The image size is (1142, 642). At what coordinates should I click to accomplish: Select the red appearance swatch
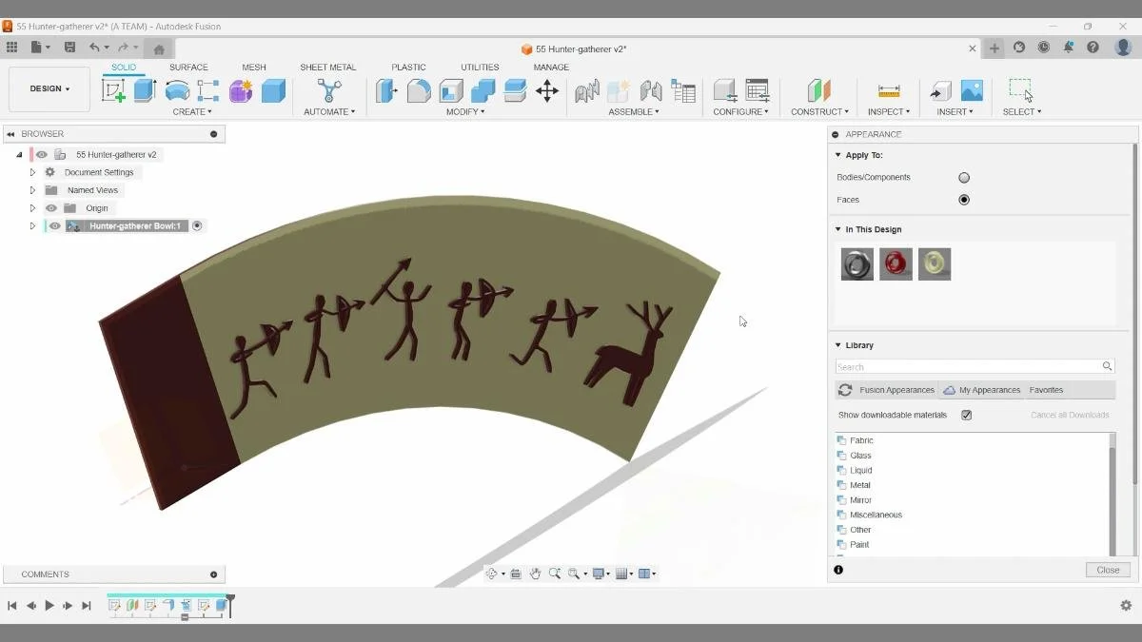click(x=896, y=263)
